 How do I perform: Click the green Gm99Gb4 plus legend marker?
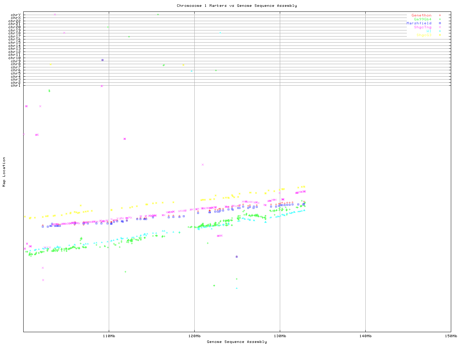[440, 19]
